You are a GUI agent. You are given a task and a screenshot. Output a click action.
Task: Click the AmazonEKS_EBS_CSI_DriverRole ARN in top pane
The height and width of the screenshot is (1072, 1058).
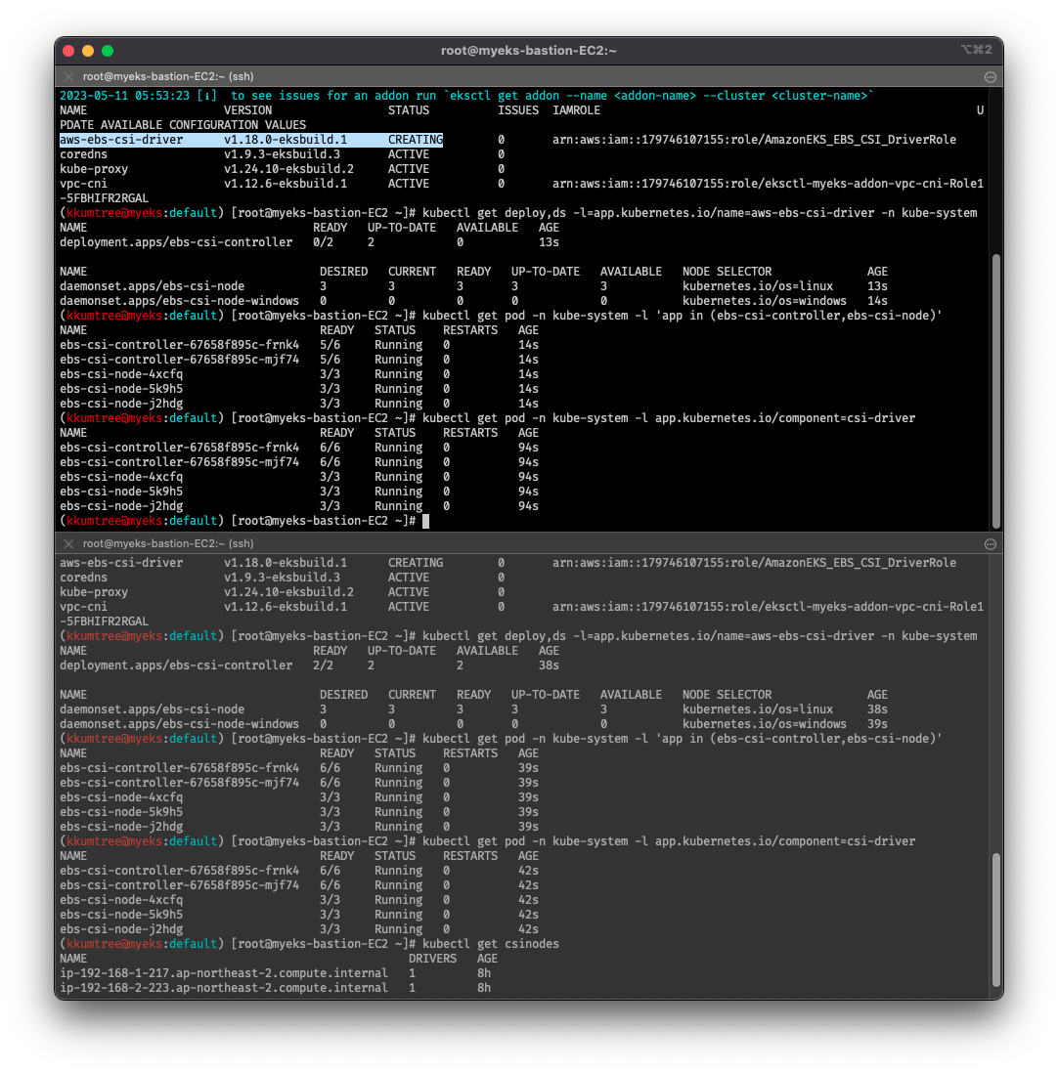pyautogui.click(x=754, y=140)
